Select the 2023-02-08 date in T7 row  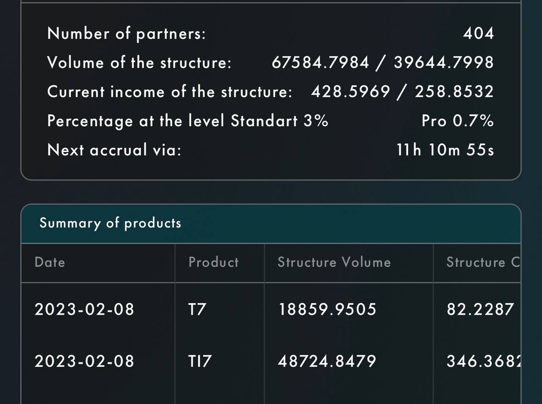point(85,309)
